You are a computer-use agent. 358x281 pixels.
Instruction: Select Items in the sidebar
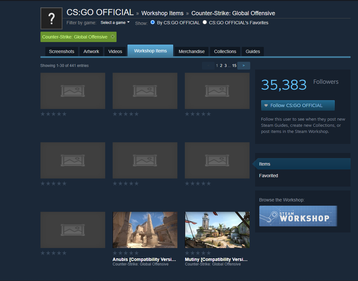coord(303,164)
